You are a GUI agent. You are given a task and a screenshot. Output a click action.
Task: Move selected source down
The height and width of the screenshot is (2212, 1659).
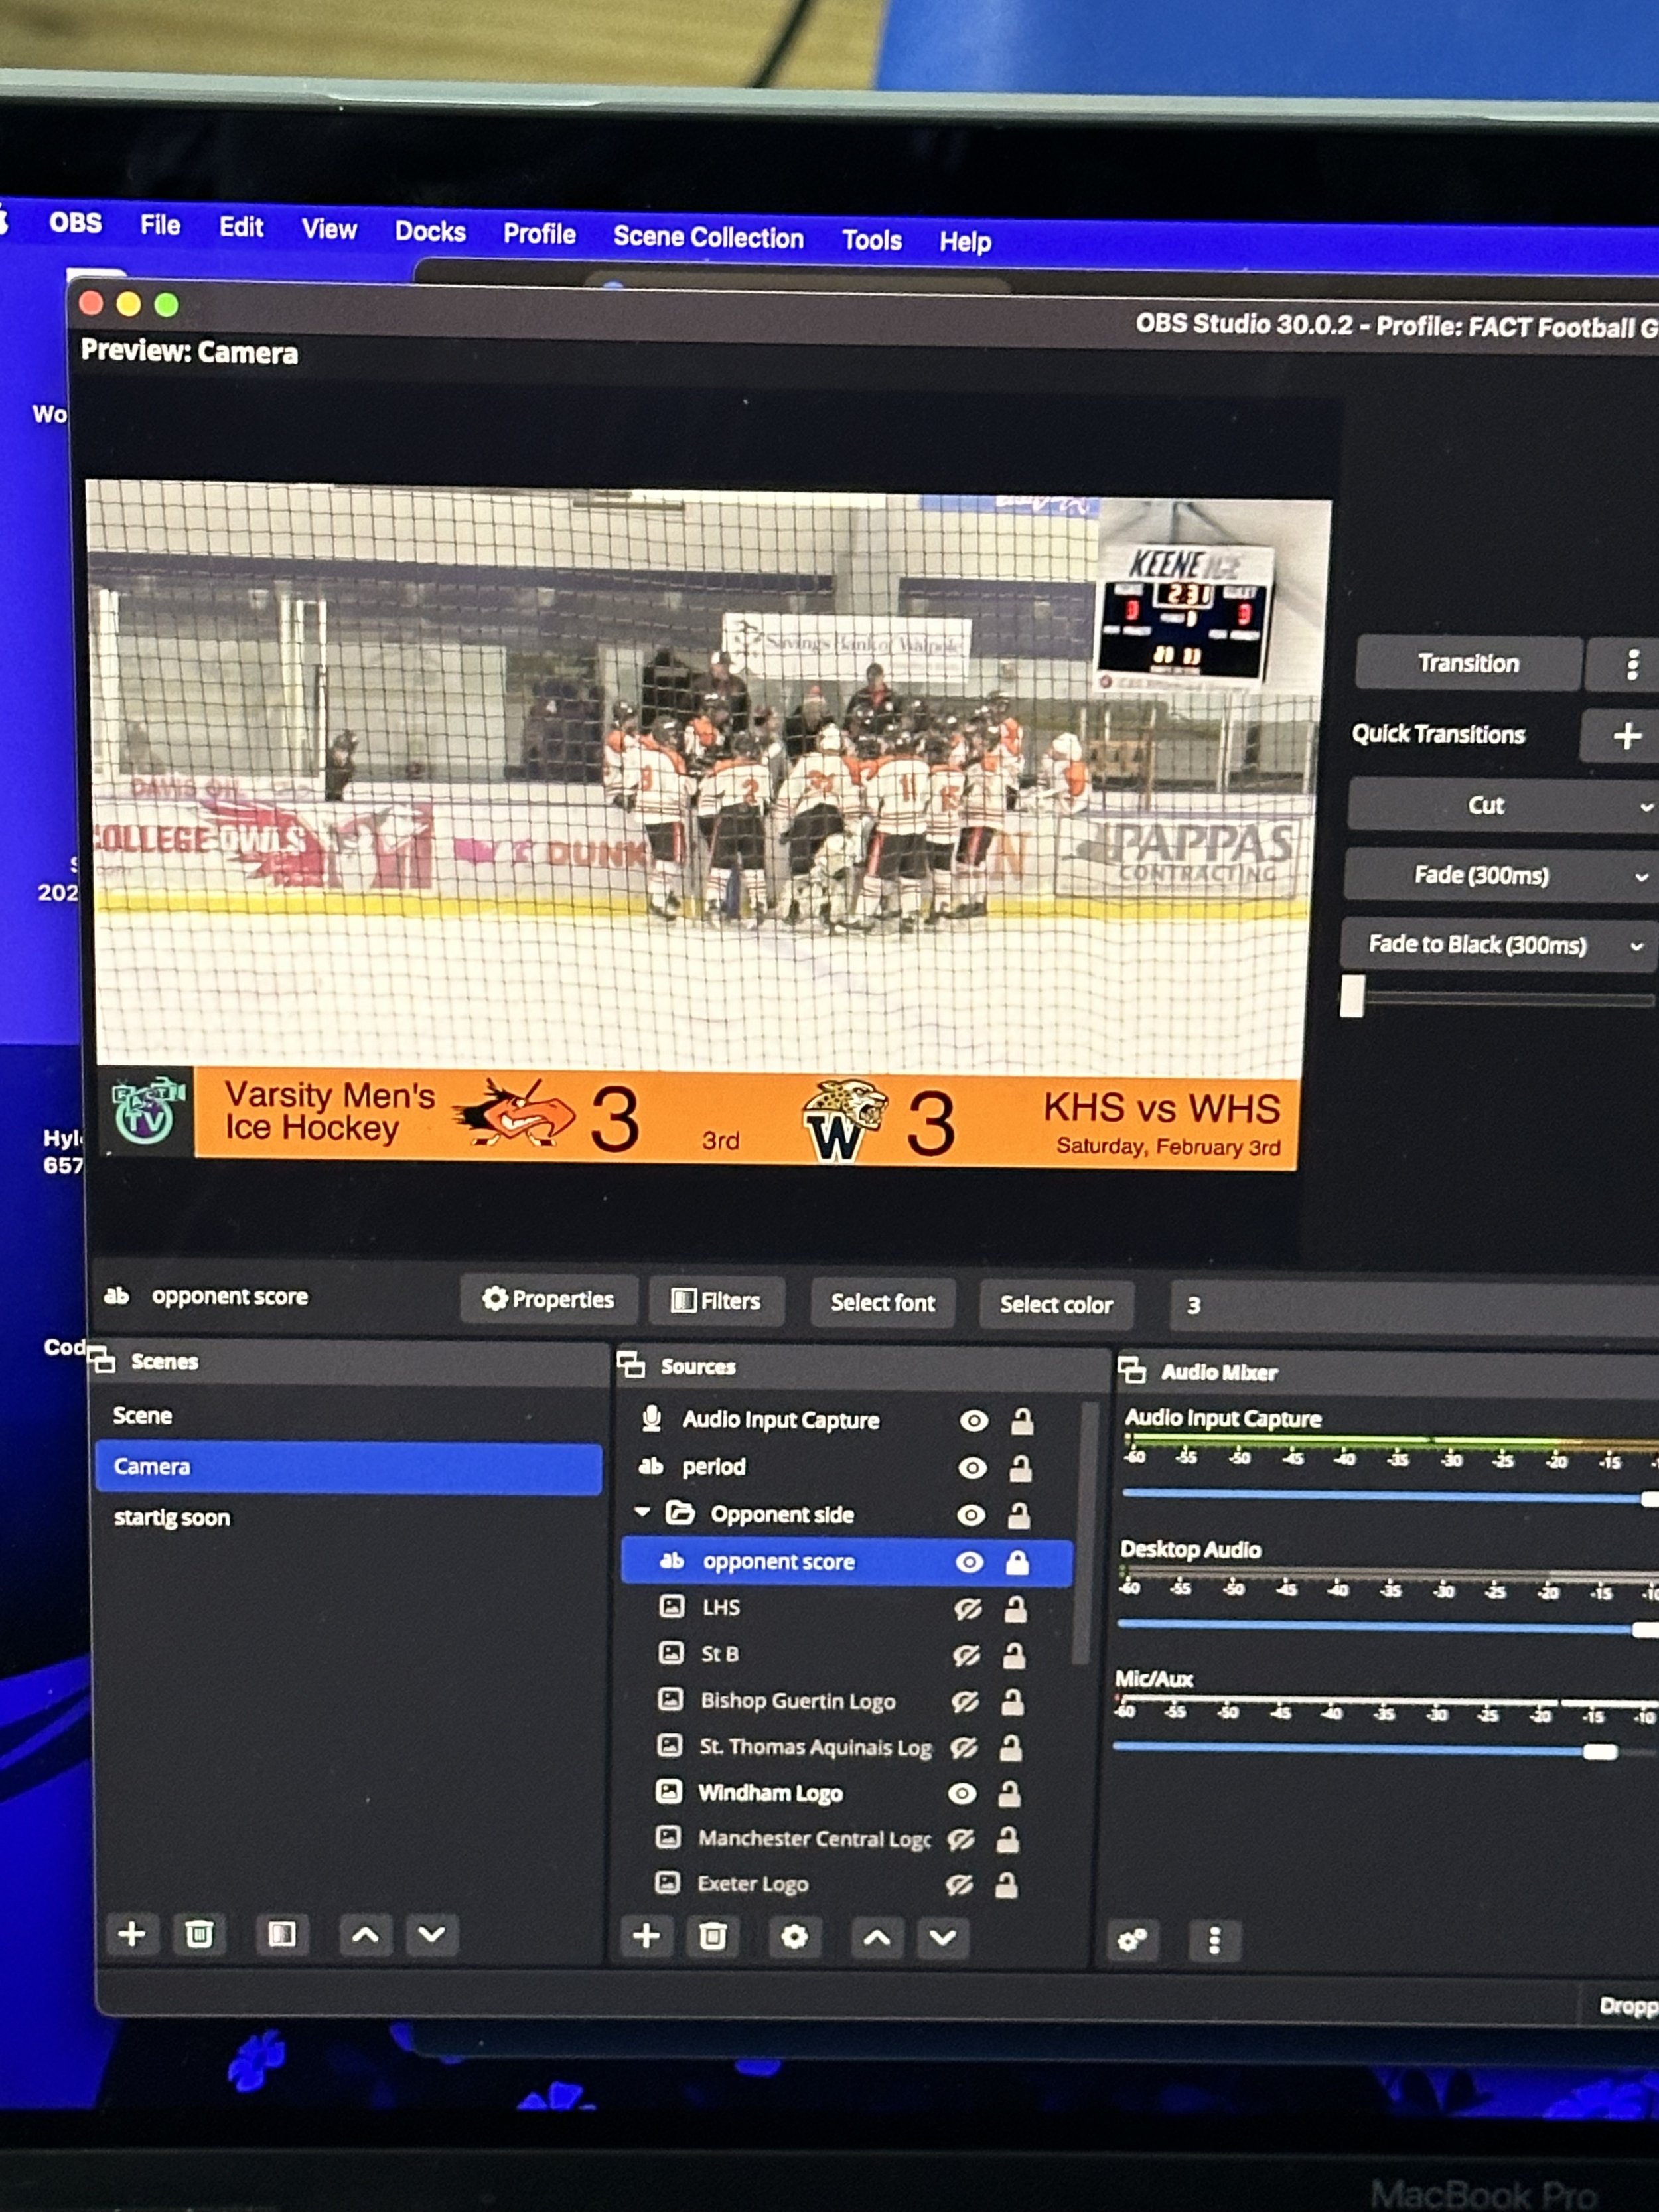point(943,1937)
